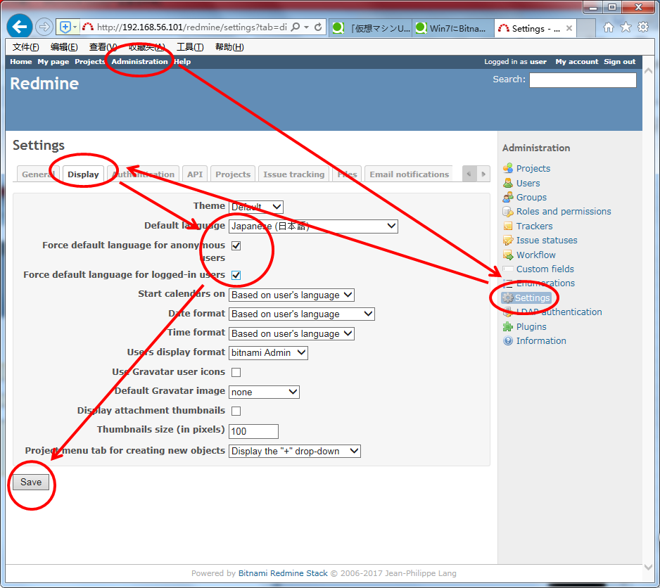Open the Bitnami Redmine Stack footer link
This screenshot has width=660, height=588.
(x=283, y=573)
